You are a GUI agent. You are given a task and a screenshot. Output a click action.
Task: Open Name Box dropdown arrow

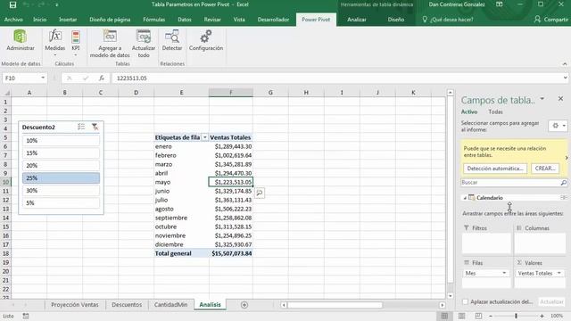pyautogui.click(x=43, y=78)
